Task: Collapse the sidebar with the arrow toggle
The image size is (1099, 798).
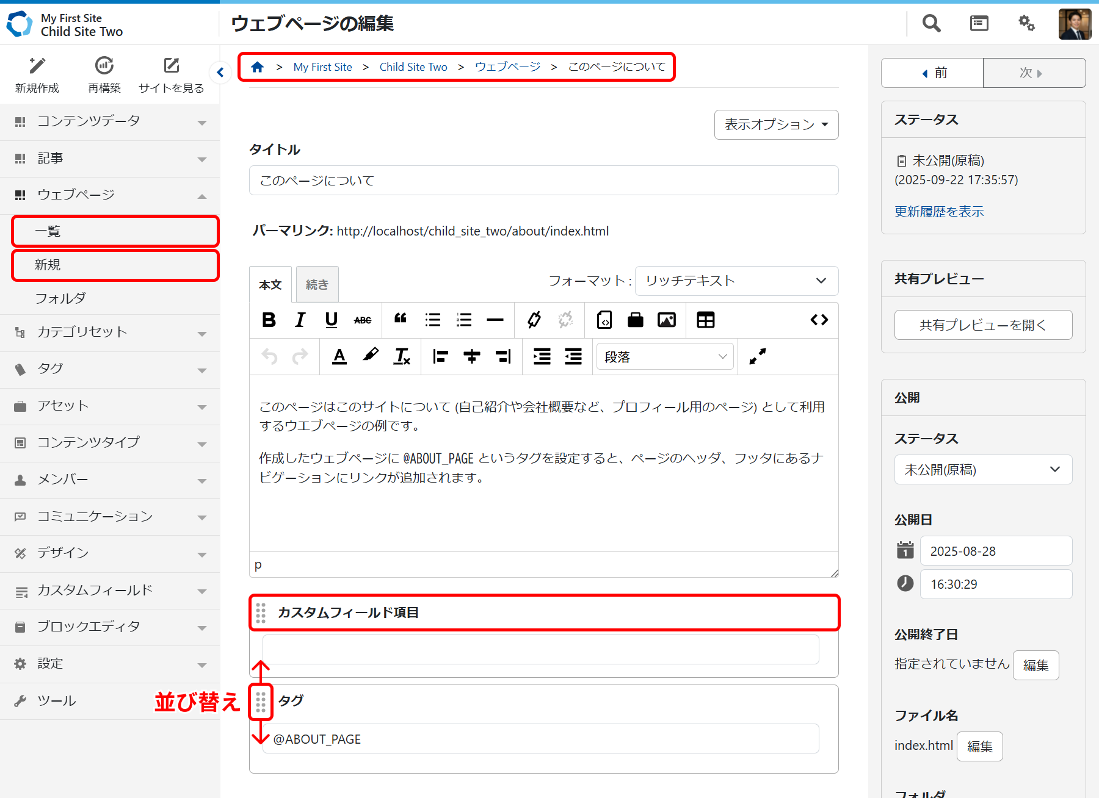Action: [220, 73]
